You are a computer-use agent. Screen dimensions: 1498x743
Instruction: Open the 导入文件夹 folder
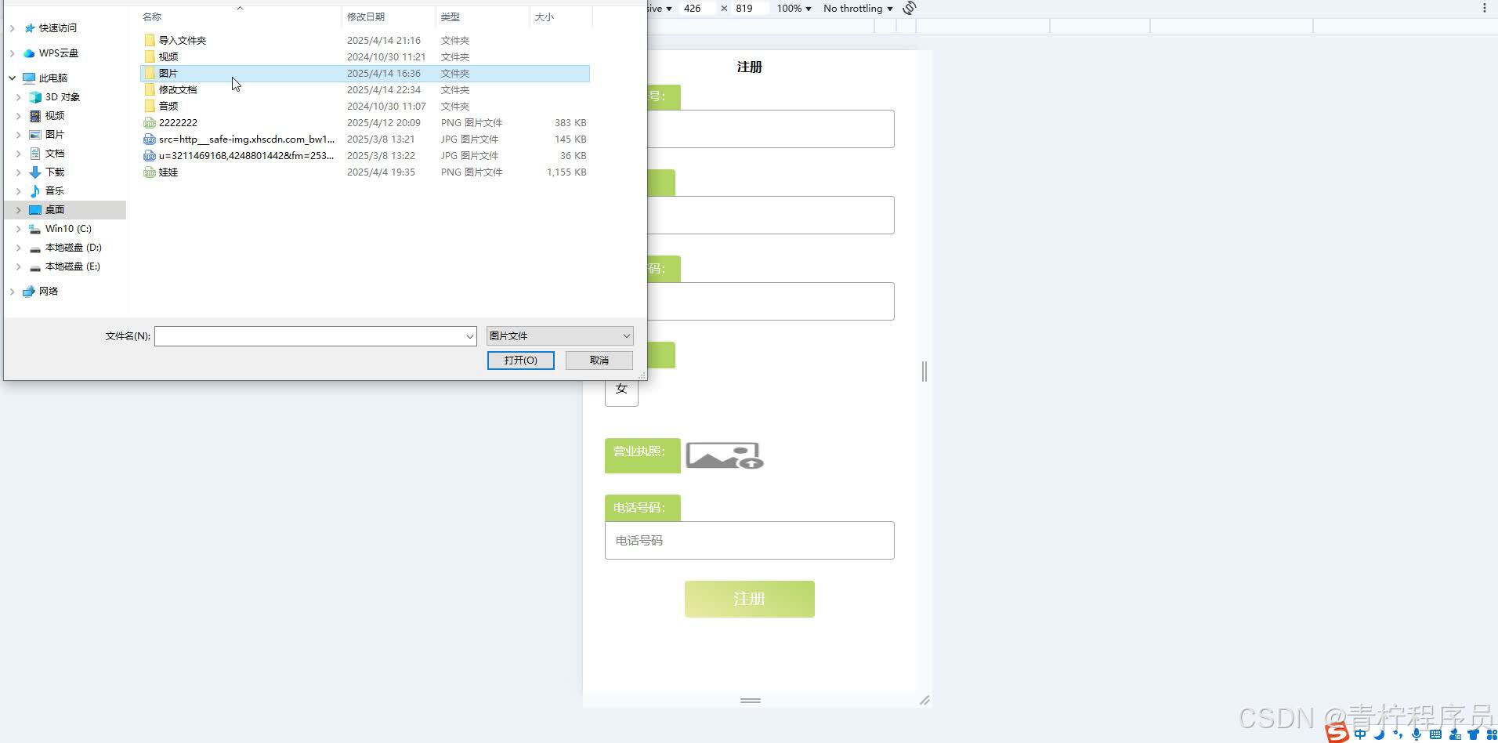pyautogui.click(x=182, y=41)
